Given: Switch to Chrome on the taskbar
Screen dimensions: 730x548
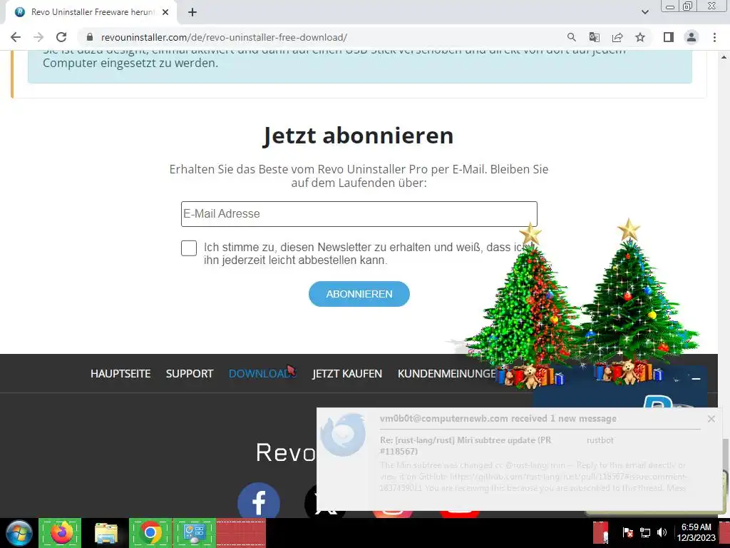Looking at the screenshot, I should (x=150, y=532).
